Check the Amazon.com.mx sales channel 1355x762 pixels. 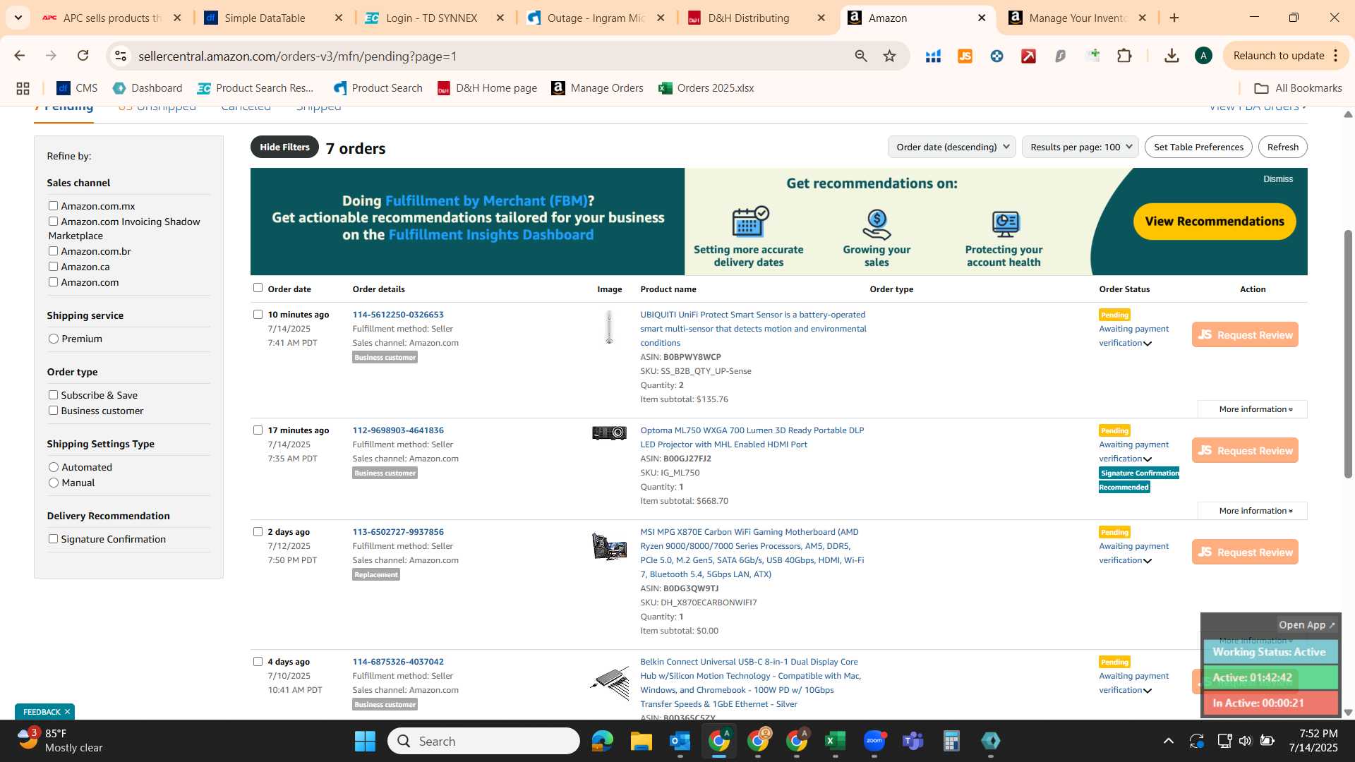coord(53,206)
